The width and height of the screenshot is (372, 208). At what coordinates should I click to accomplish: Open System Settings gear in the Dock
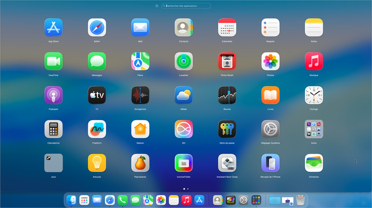tap(244, 200)
